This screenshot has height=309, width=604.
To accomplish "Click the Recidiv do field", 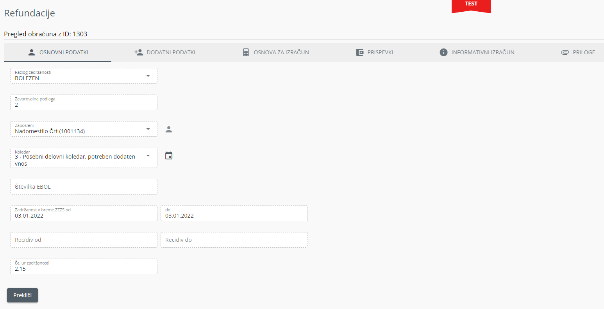I will (x=234, y=240).
